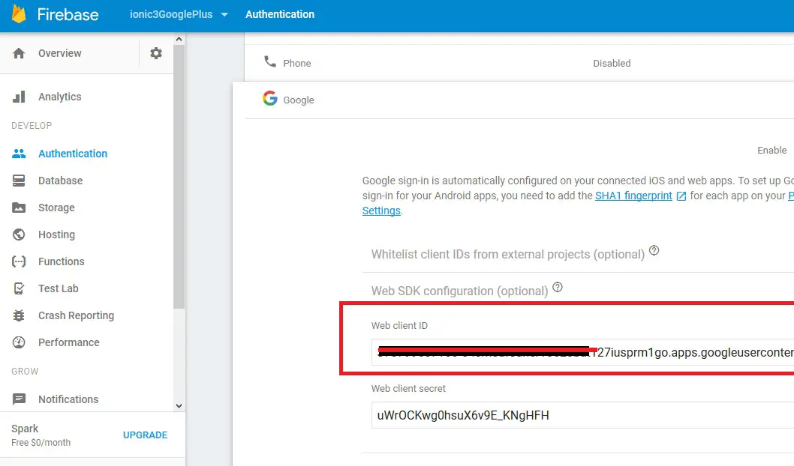Viewport: 794px width, 466px height.
Task: Click the Database icon
Action: pos(19,181)
